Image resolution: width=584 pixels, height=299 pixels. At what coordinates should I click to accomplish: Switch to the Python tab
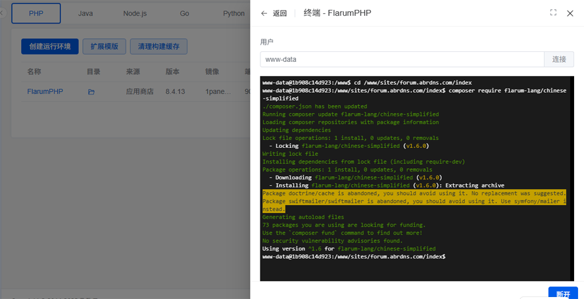233,13
